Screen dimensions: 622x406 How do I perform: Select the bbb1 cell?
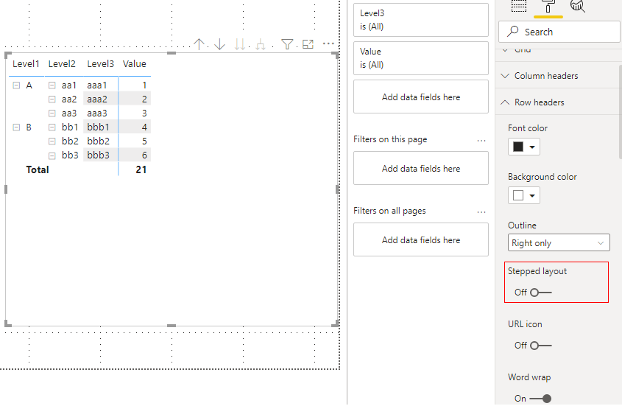pyautogui.click(x=98, y=127)
